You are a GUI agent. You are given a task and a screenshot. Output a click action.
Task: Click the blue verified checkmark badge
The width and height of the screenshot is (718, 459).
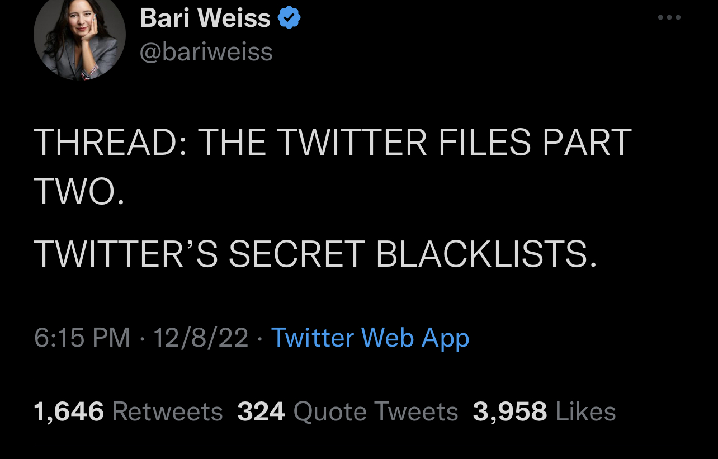point(289,18)
